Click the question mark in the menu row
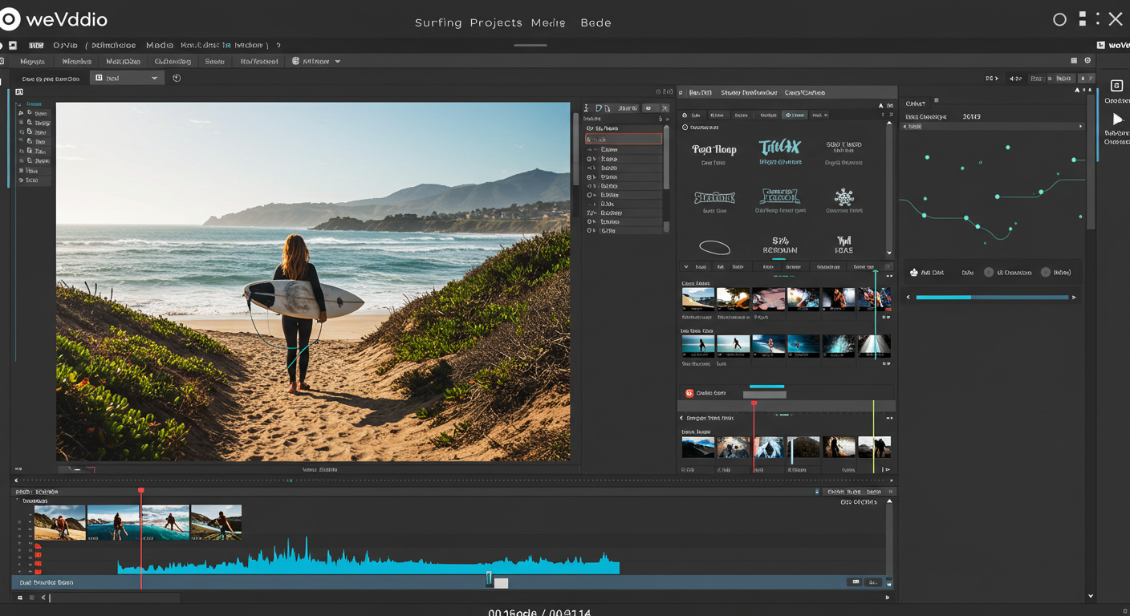 pos(278,46)
